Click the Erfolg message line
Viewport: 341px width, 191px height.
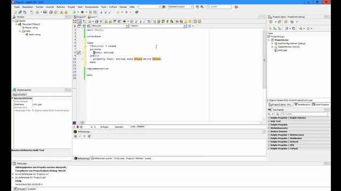coord(18,181)
